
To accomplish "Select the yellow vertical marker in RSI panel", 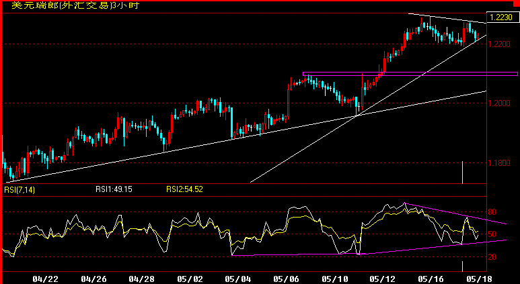I will (462, 266).
